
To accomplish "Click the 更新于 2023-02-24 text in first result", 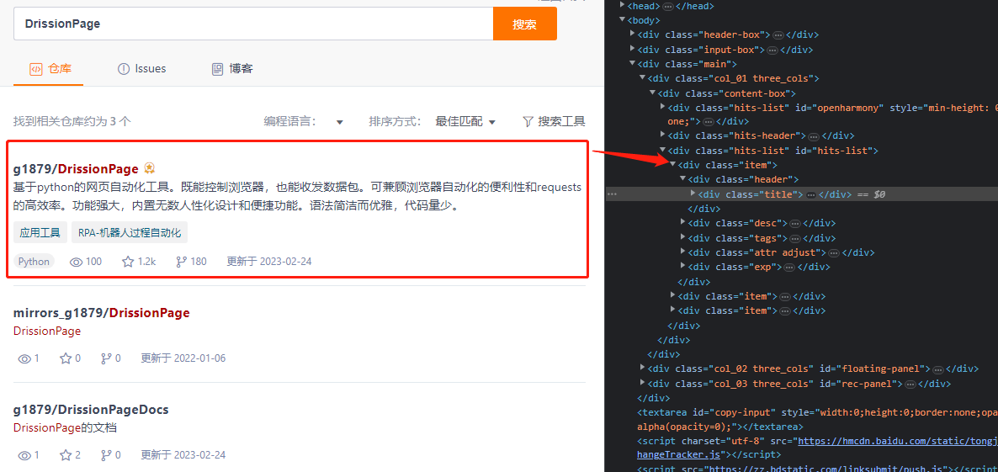I will click(269, 262).
